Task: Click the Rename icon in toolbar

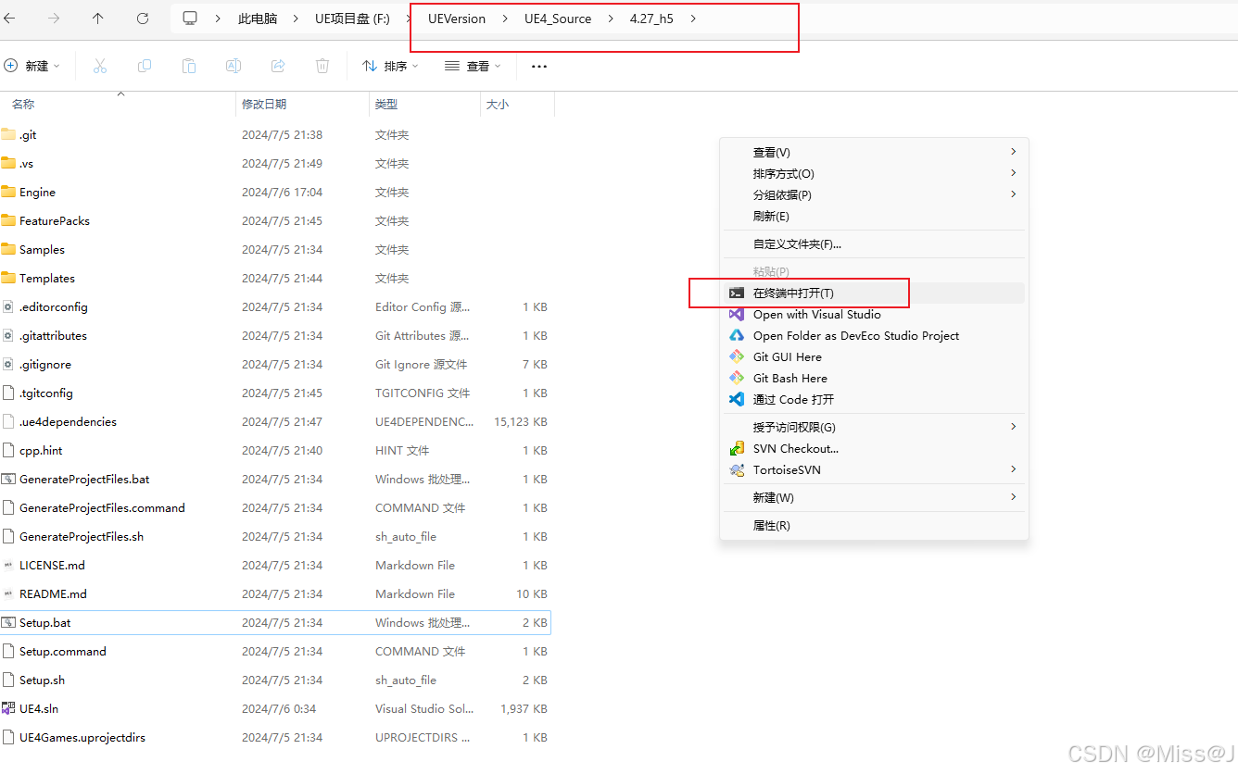Action: [x=234, y=66]
